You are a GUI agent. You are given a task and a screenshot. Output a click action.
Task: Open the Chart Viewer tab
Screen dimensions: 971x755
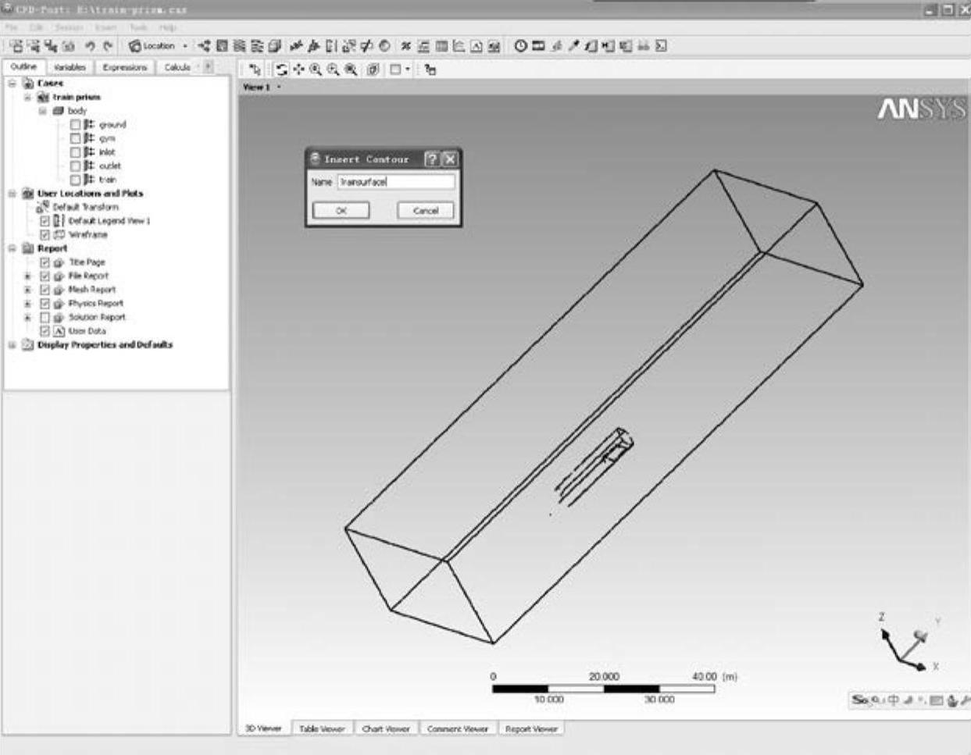tap(385, 728)
